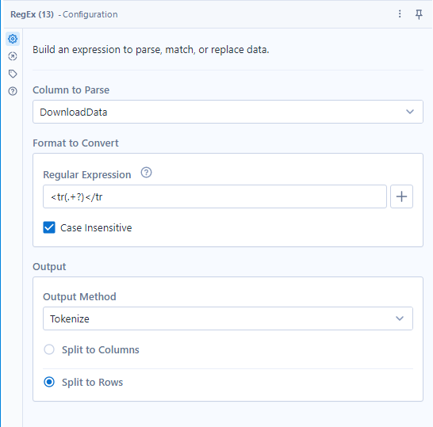The height and width of the screenshot is (427, 433).
Task: Open the DownloadData column selector
Action: pyautogui.click(x=228, y=112)
